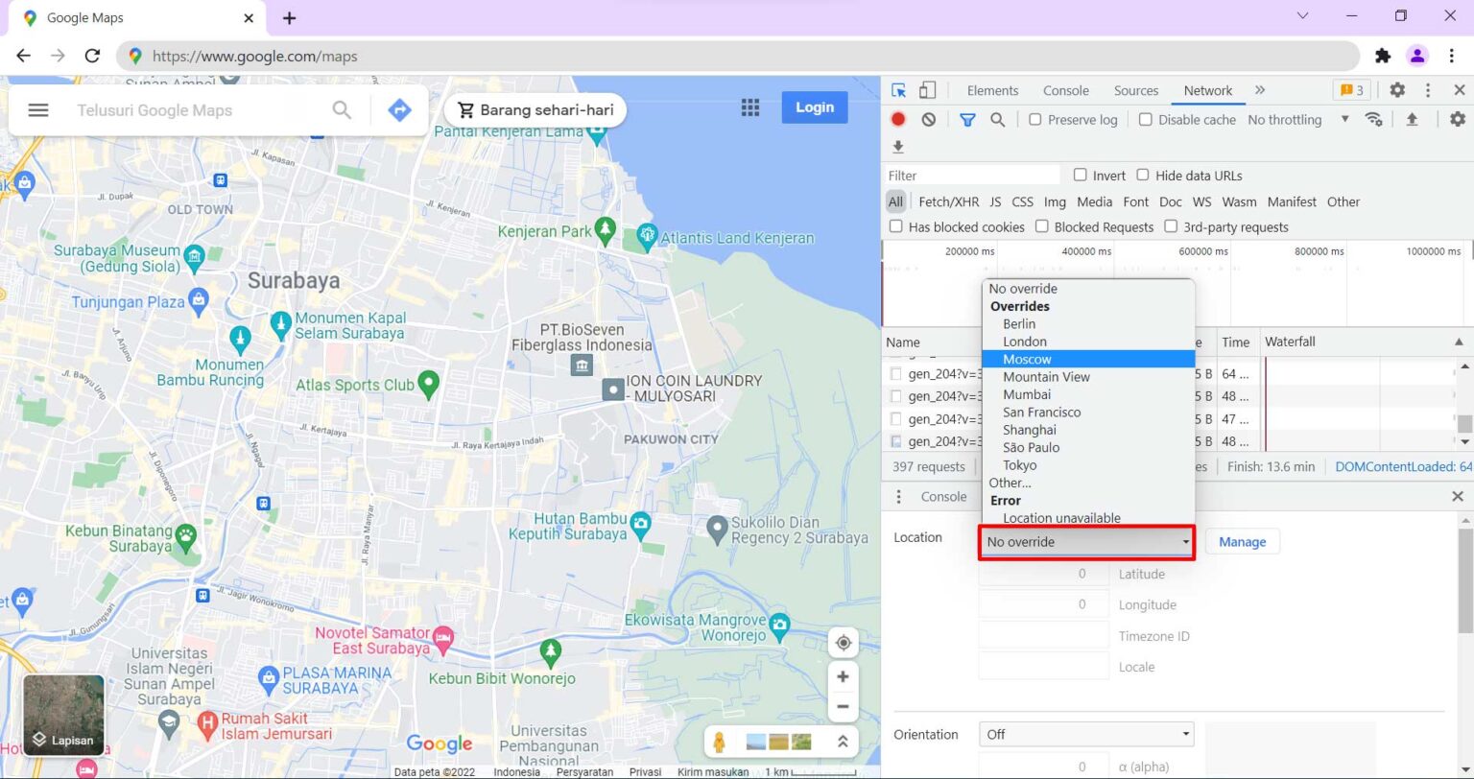The height and width of the screenshot is (779, 1474).
Task: Open the Privasi link in footer
Action: pyautogui.click(x=645, y=771)
